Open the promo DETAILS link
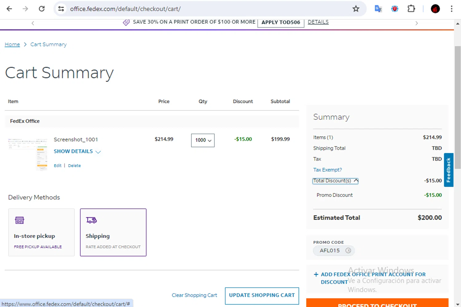 318,22
